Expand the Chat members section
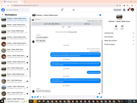Screen dimensions: 137x103 click(119, 37)
